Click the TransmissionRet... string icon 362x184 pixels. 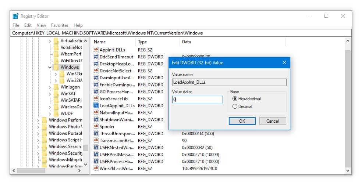click(96, 140)
